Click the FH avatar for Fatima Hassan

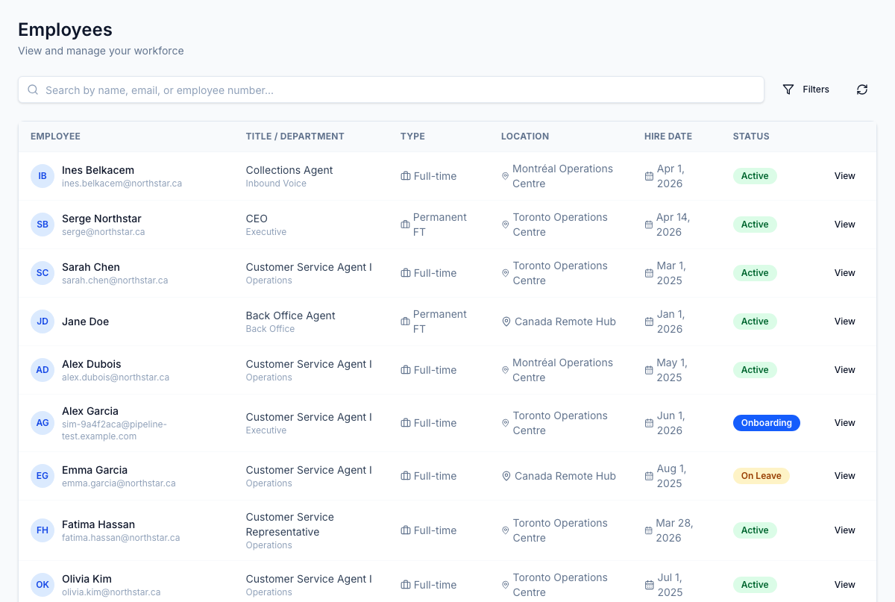pyautogui.click(x=43, y=530)
